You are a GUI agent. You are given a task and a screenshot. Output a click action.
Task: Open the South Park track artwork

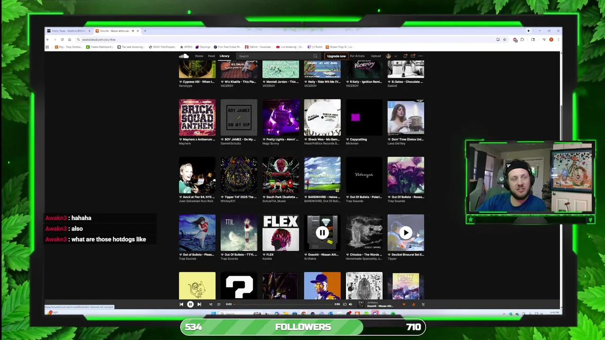tap(281, 175)
